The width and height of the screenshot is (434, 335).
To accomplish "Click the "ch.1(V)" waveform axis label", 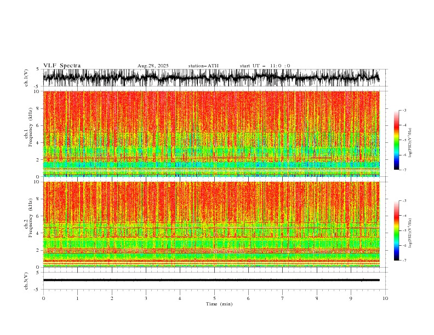I will pyautogui.click(x=26, y=78).
